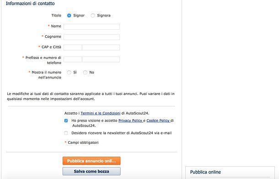Click the Campi obbligatori note text
The width and height of the screenshot is (279, 179).
(x=83, y=142)
